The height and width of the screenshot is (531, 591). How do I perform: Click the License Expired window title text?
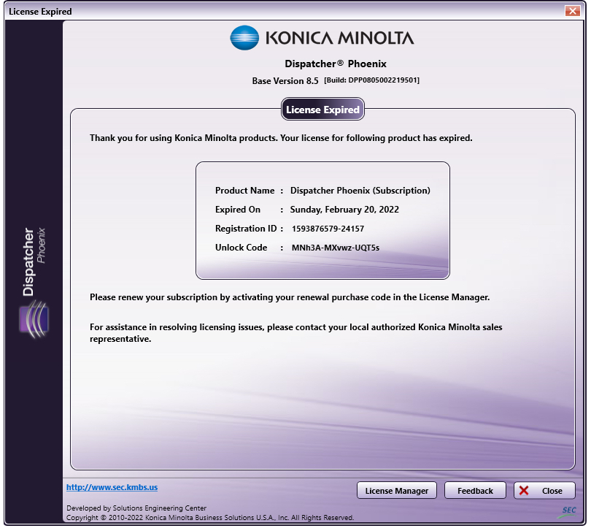(x=40, y=12)
